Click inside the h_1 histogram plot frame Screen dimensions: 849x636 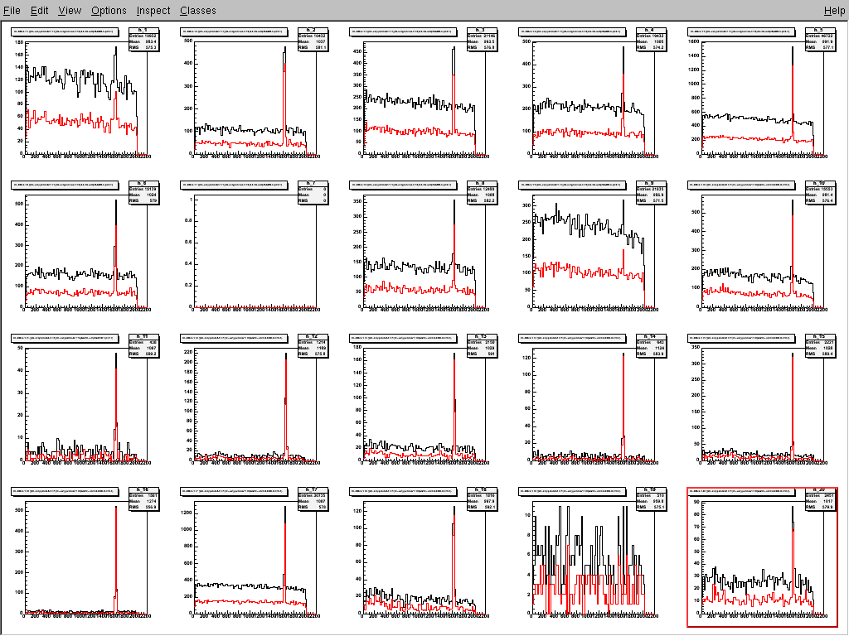(86, 99)
